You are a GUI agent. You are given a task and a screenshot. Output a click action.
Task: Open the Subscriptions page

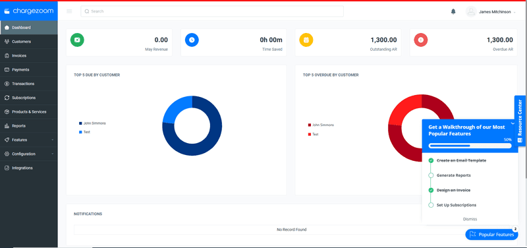coord(29,98)
